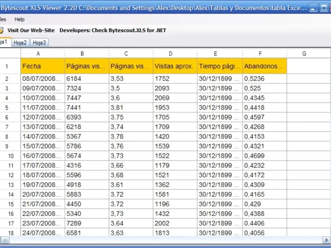
Task: Select column header G
Action: 304,53
